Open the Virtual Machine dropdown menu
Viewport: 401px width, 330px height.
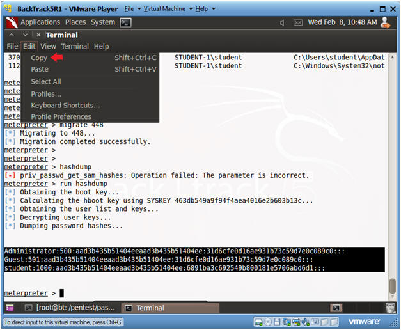(x=168, y=9)
